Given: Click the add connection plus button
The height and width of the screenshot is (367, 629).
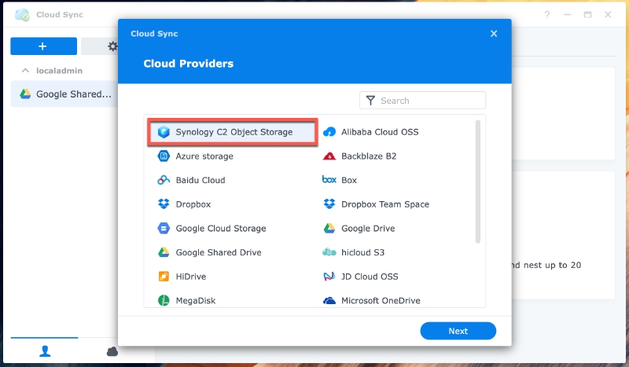Looking at the screenshot, I should (x=43, y=46).
